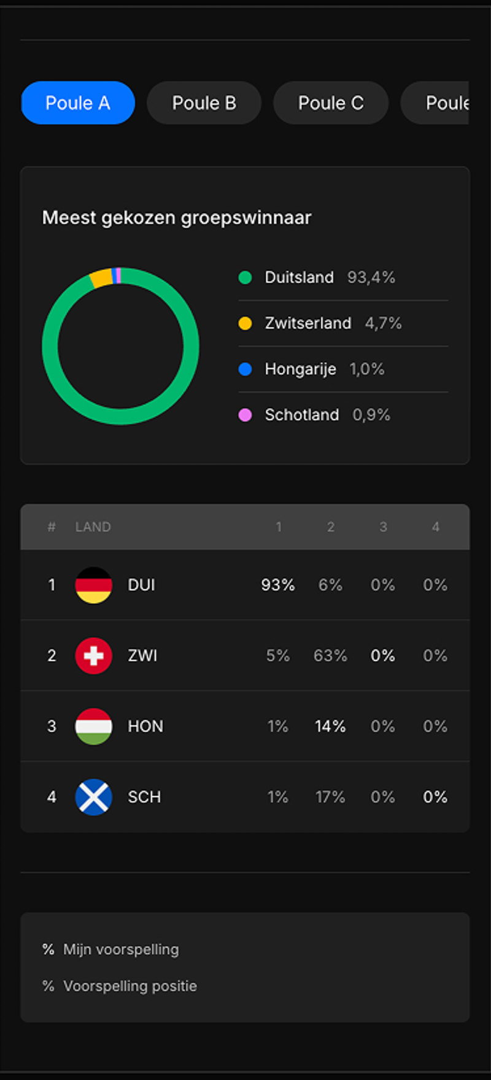This screenshot has height=1080, width=491.
Task: Click the pink Schotland color marker
Action: (245, 415)
